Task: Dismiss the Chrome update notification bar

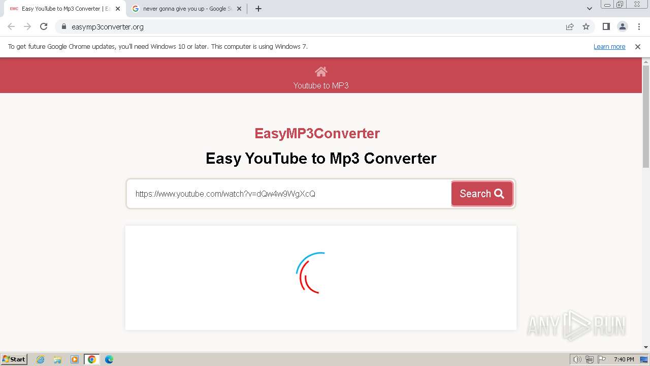Action: pyautogui.click(x=638, y=46)
